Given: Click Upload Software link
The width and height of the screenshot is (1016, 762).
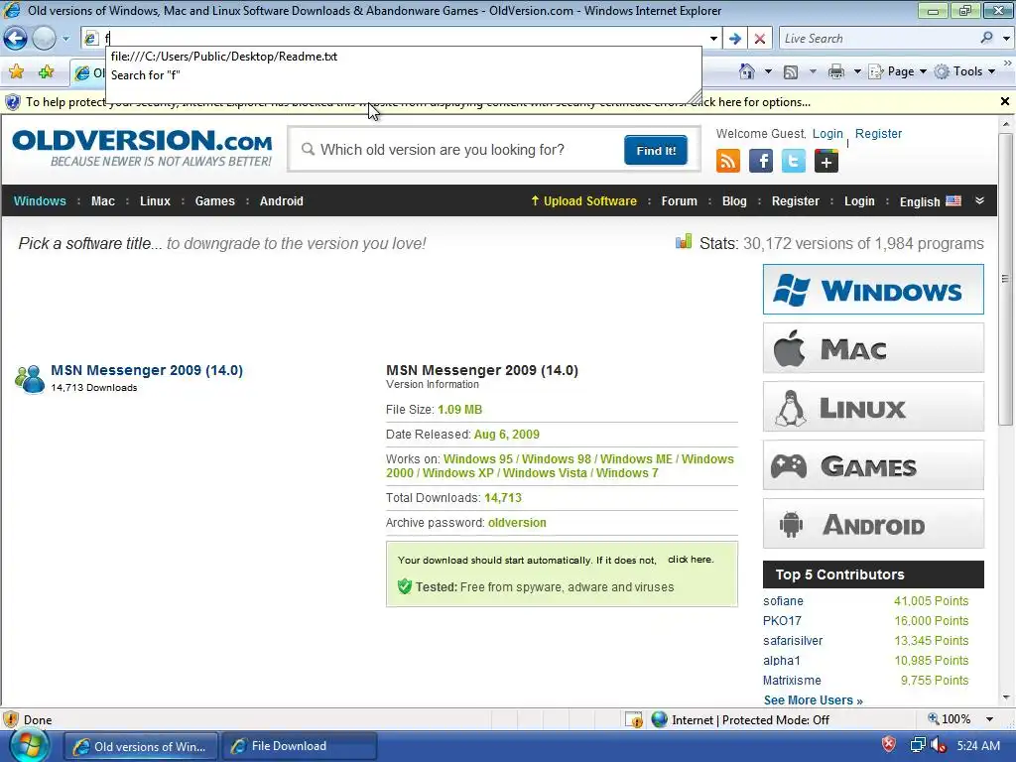Looking at the screenshot, I should (x=583, y=200).
